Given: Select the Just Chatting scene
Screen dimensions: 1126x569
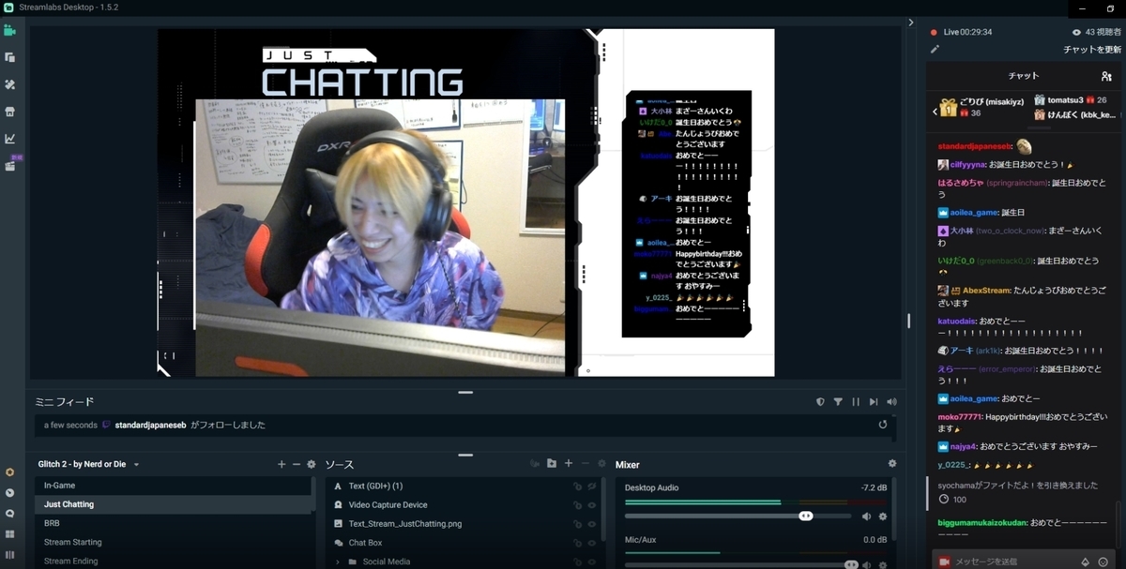Looking at the screenshot, I should 173,504.
